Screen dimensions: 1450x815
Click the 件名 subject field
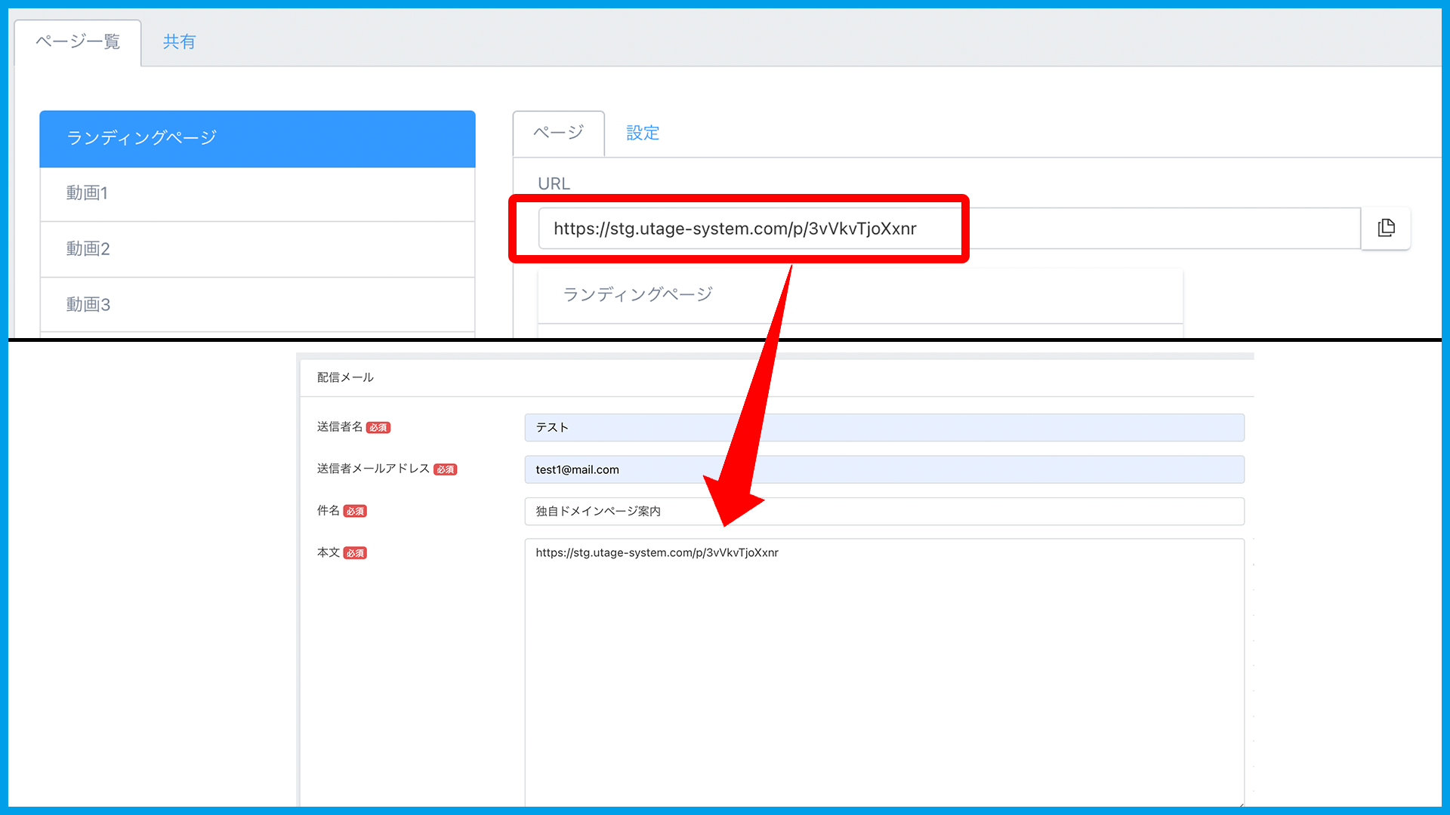(884, 512)
